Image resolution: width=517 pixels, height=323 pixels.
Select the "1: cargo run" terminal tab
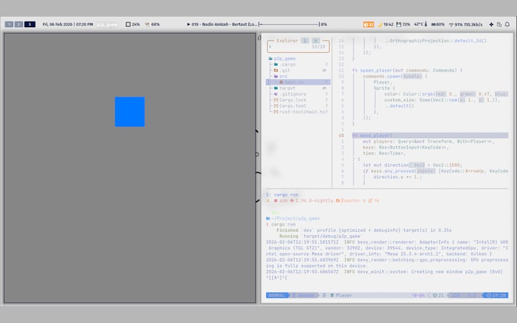282,195
